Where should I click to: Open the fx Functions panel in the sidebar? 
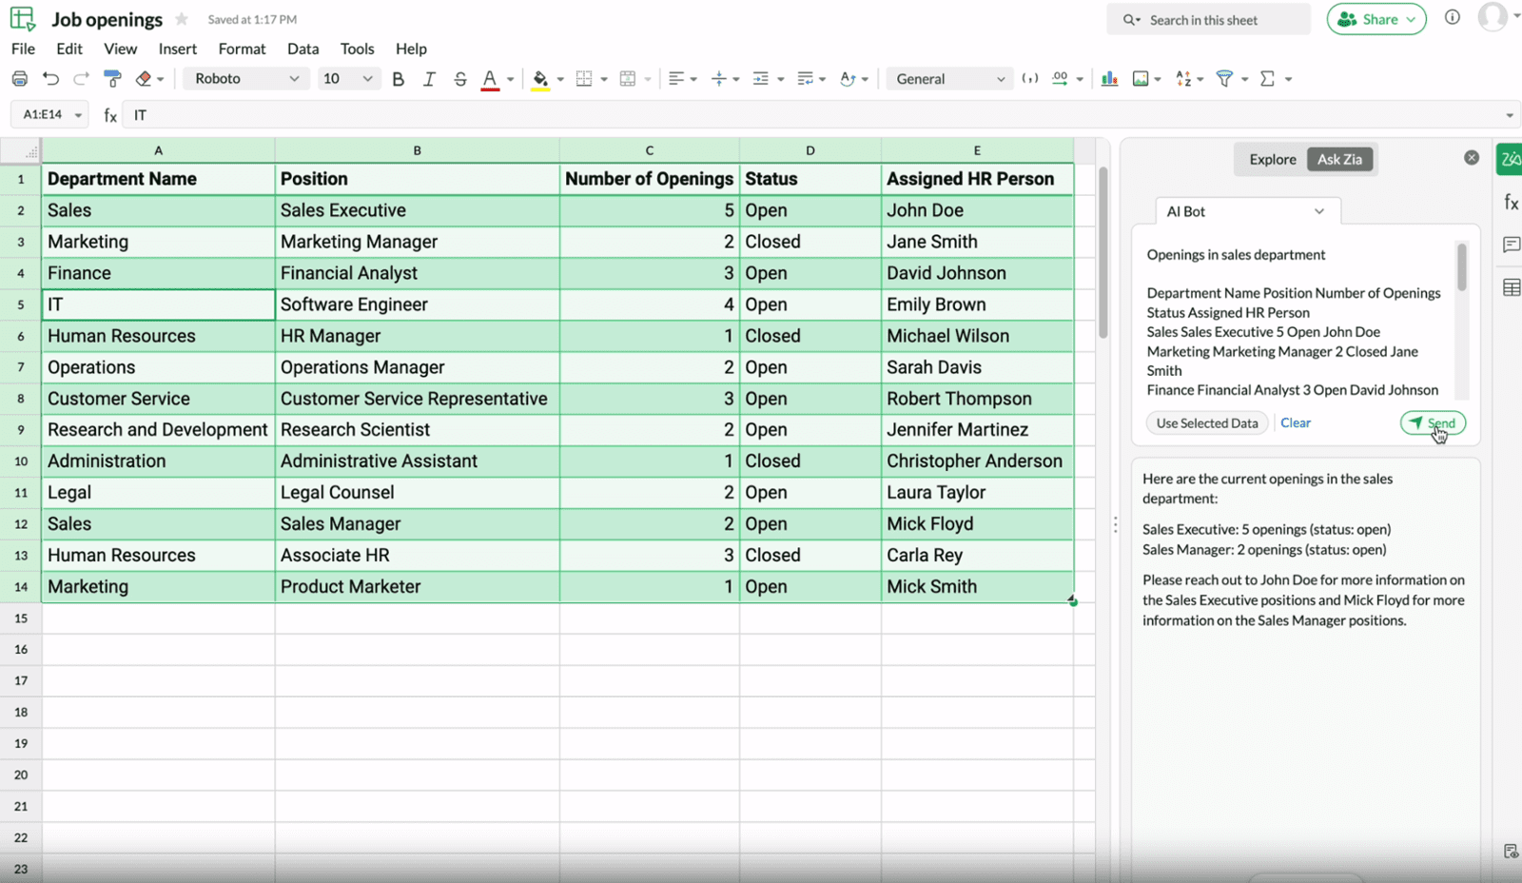pyautogui.click(x=1510, y=201)
